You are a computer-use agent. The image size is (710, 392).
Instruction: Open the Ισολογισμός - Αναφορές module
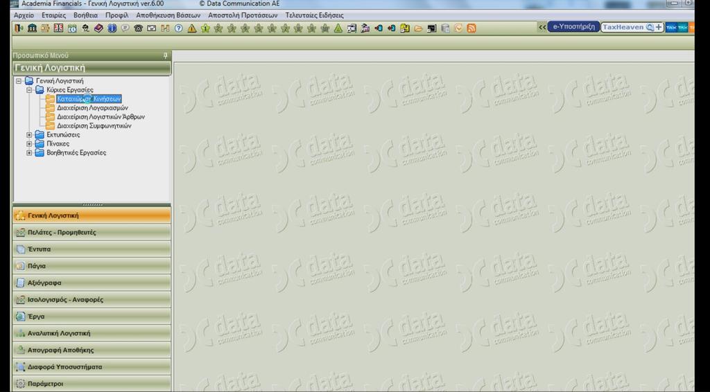[x=92, y=300]
